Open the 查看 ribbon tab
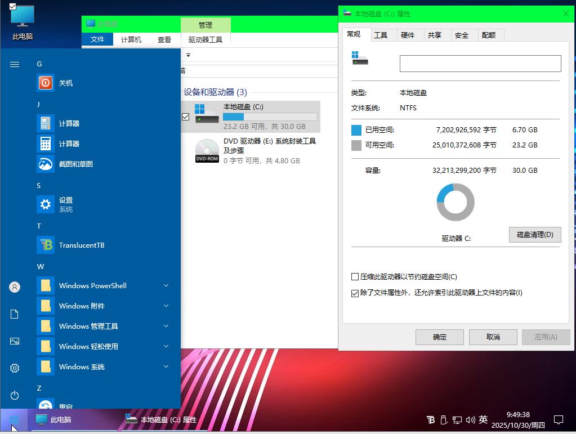This screenshot has width=576, height=434. (164, 40)
